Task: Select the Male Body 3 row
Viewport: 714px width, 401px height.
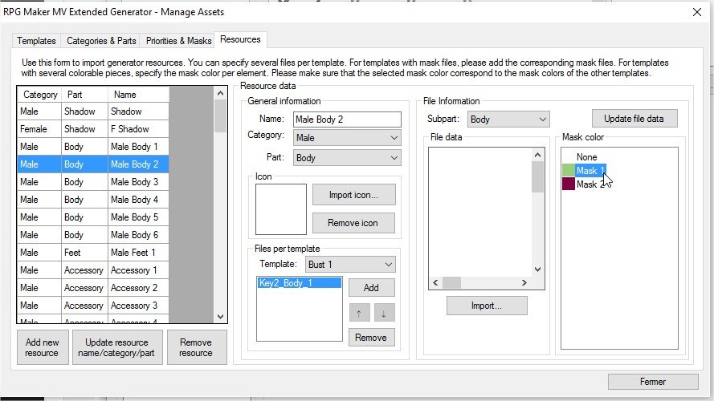Action: pyautogui.click(x=93, y=182)
